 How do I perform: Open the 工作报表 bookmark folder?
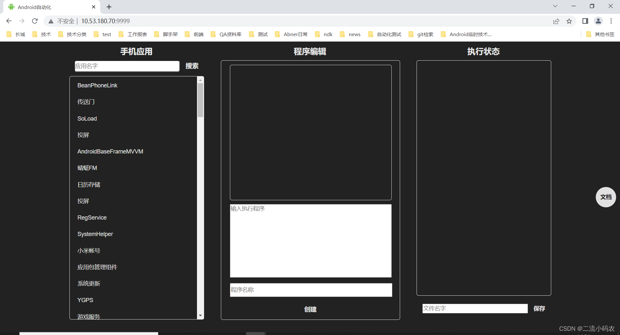pos(133,34)
